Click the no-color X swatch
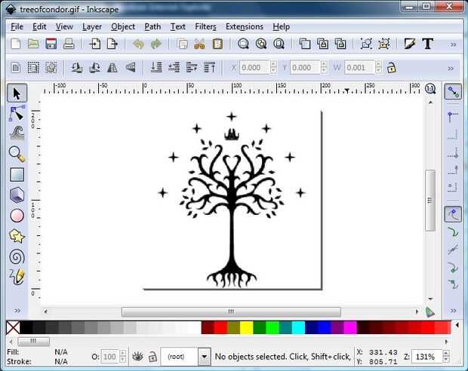 pyautogui.click(x=13, y=327)
